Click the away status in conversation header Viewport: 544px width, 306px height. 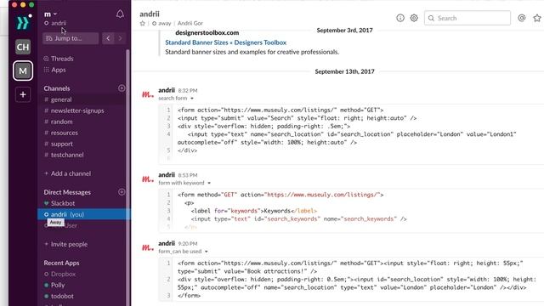tap(161, 23)
